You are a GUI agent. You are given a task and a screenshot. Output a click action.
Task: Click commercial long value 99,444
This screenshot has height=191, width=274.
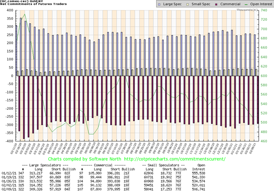click(x=96, y=177)
